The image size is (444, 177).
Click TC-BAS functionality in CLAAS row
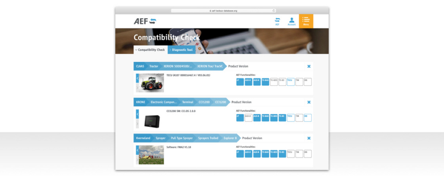point(265,82)
